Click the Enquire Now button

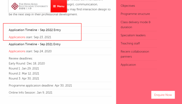[163, 95]
